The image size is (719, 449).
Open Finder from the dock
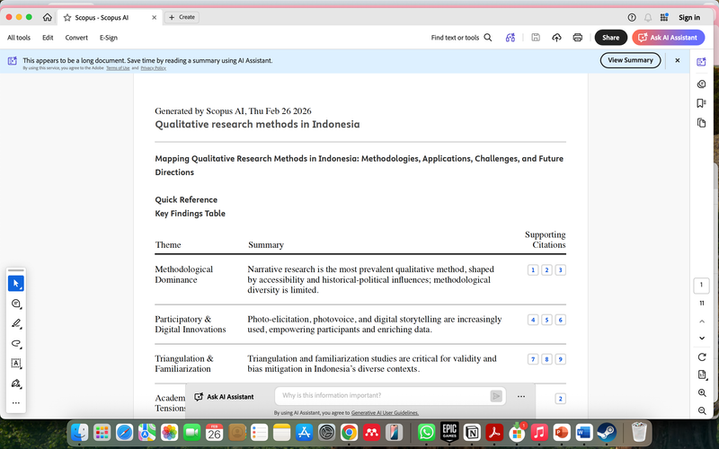[x=80, y=432]
